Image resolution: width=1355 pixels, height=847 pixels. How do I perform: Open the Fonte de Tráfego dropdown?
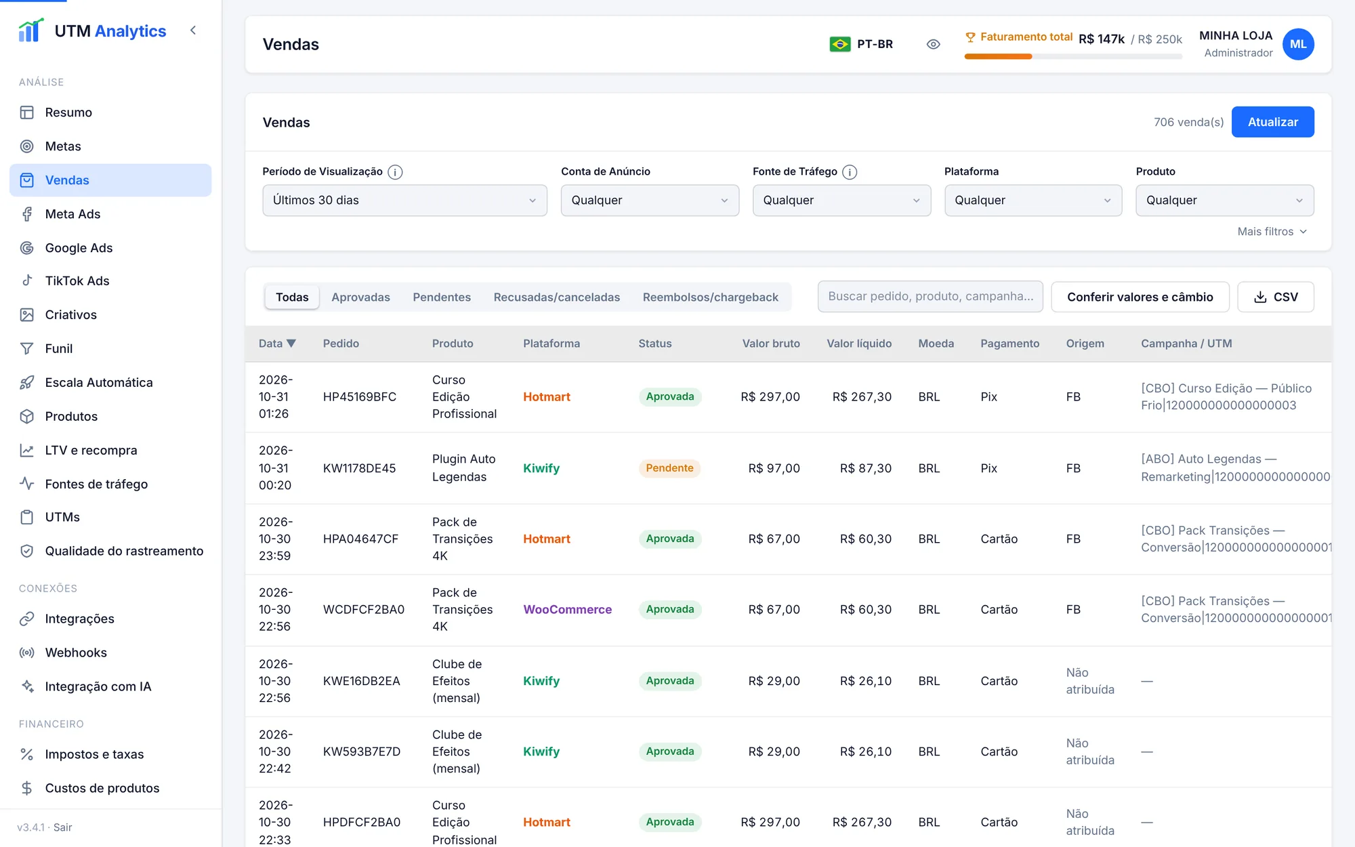[x=841, y=201]
